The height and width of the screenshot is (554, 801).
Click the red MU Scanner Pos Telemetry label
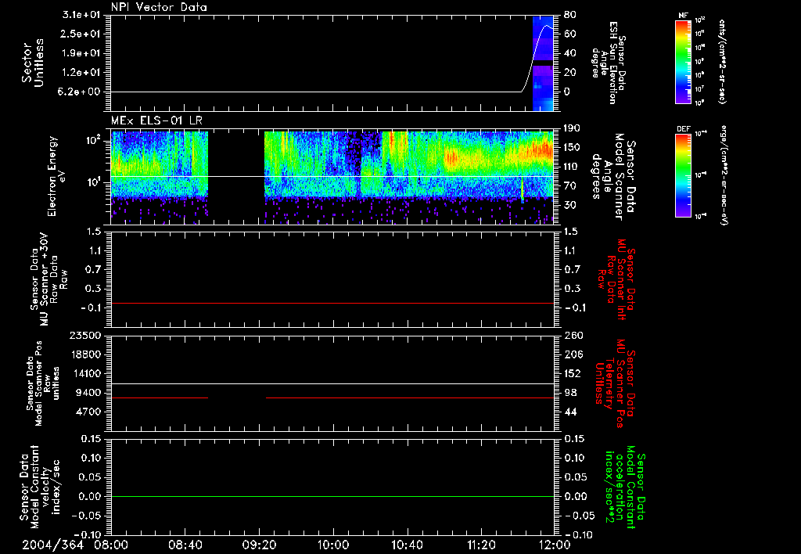[616, 383]
